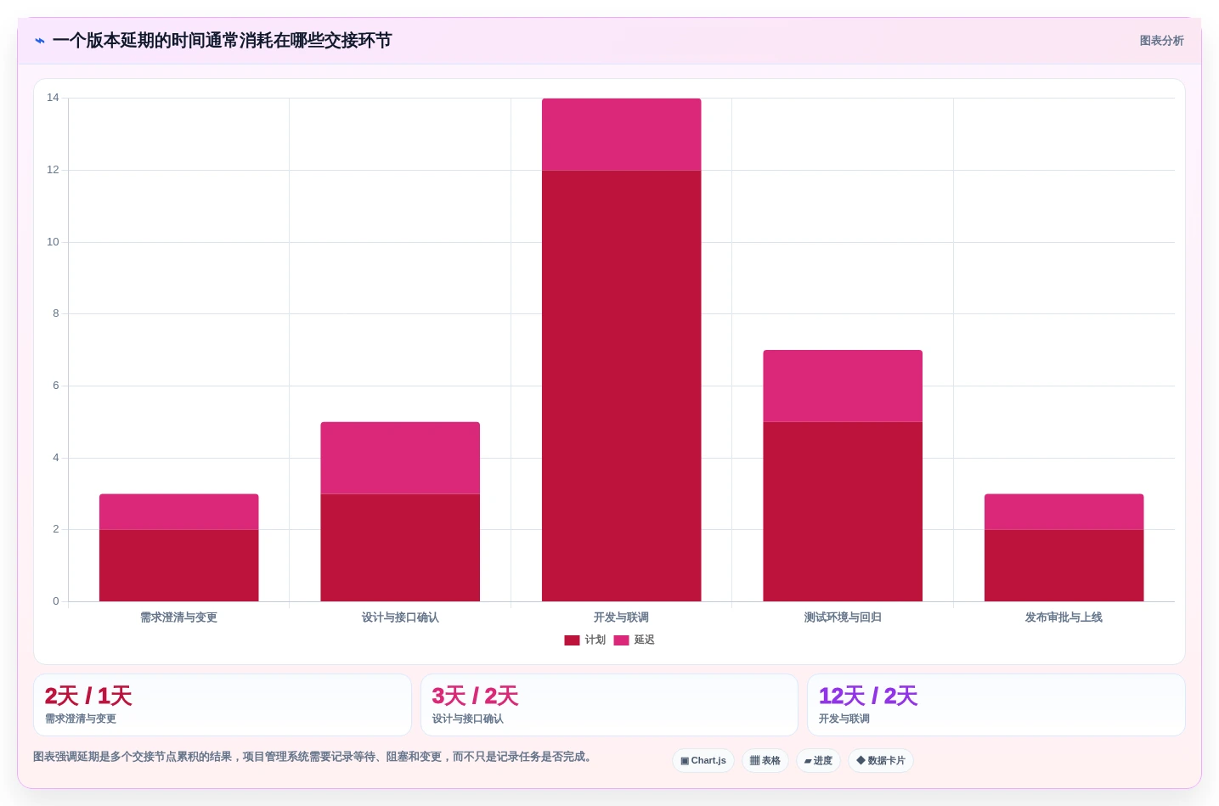Click the y-axis value 6
The width and height of the screenshot is (1219, 806).
point(56,386)
